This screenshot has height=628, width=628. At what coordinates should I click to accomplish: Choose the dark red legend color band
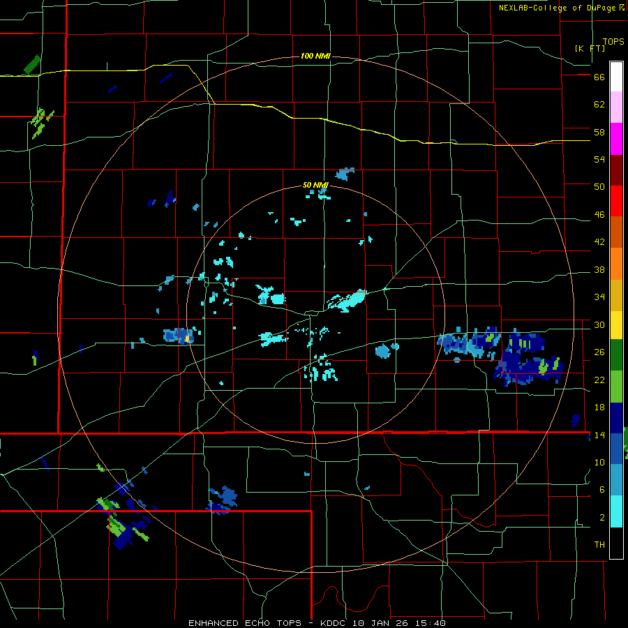coord(616,170)
